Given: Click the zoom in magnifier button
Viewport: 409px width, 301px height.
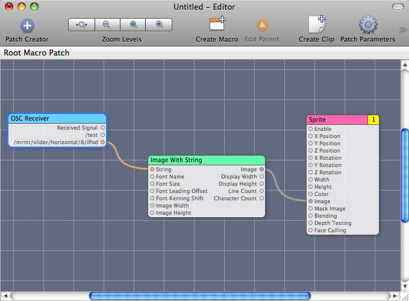Looking at the screenshot, I should coord(159,25).
